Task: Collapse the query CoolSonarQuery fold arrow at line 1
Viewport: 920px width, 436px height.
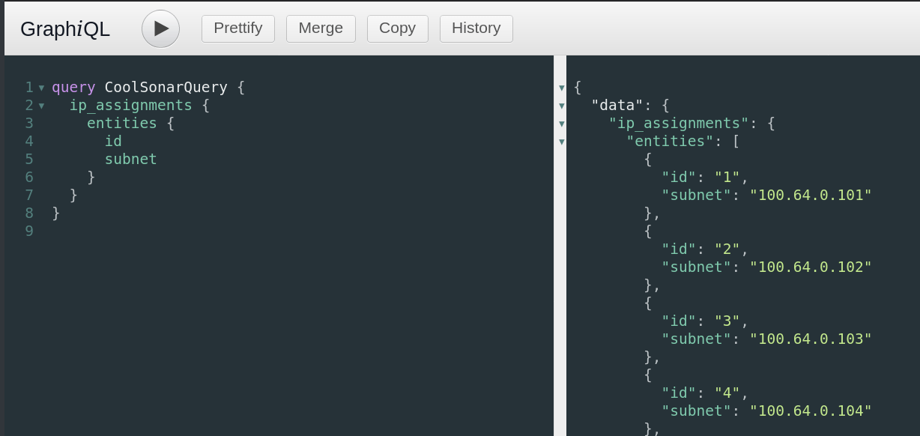Action: [x=41, y=88]
